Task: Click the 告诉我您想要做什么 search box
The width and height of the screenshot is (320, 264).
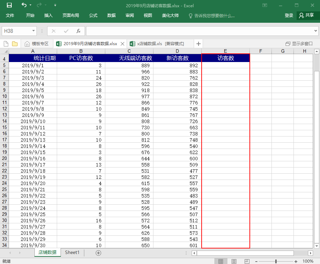Action: (x=214, y=16)
